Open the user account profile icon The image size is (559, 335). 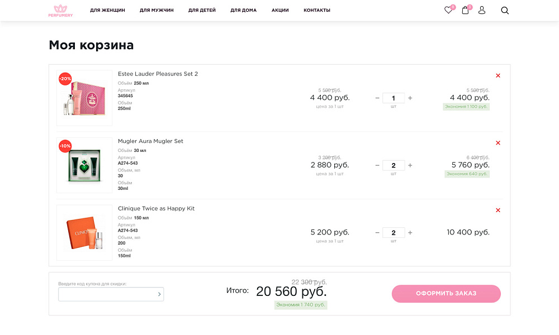(482, 10)
